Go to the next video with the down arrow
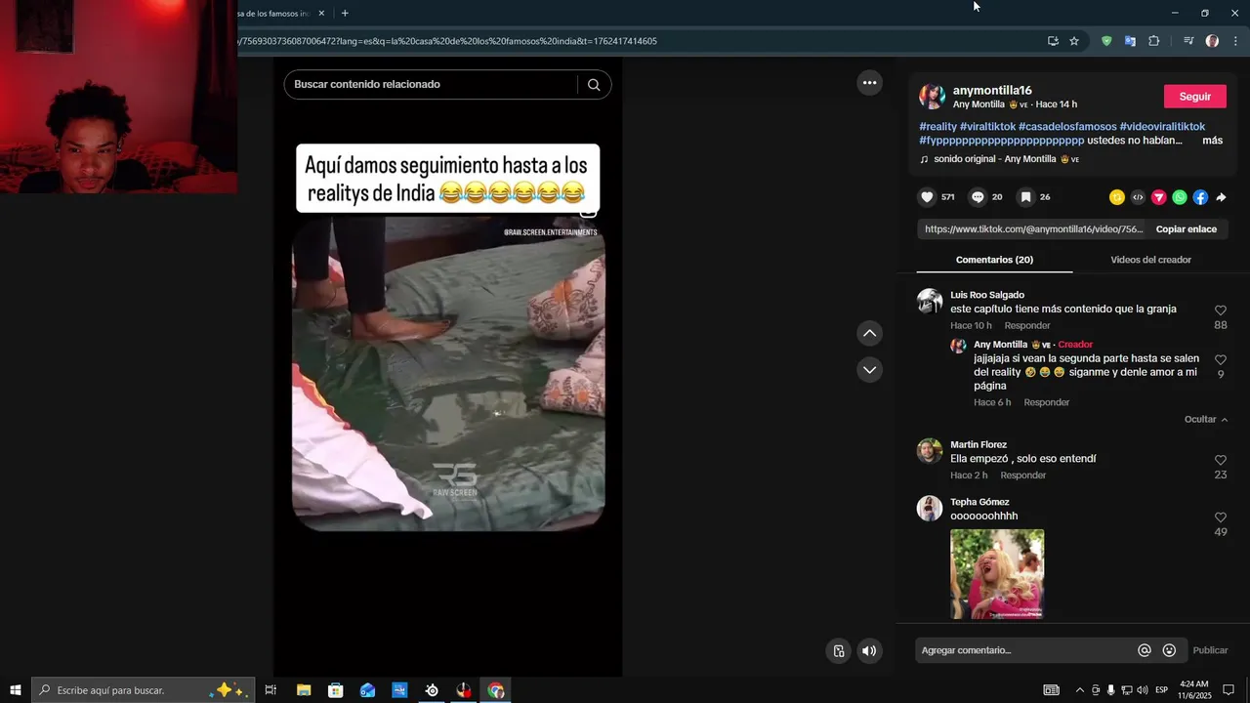The width and height of the screenshot is (1250, 703). [869, 370]
